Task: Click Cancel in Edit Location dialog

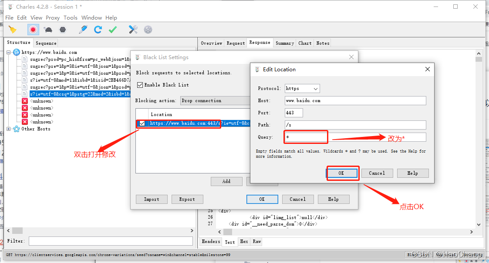Action: 377,173
